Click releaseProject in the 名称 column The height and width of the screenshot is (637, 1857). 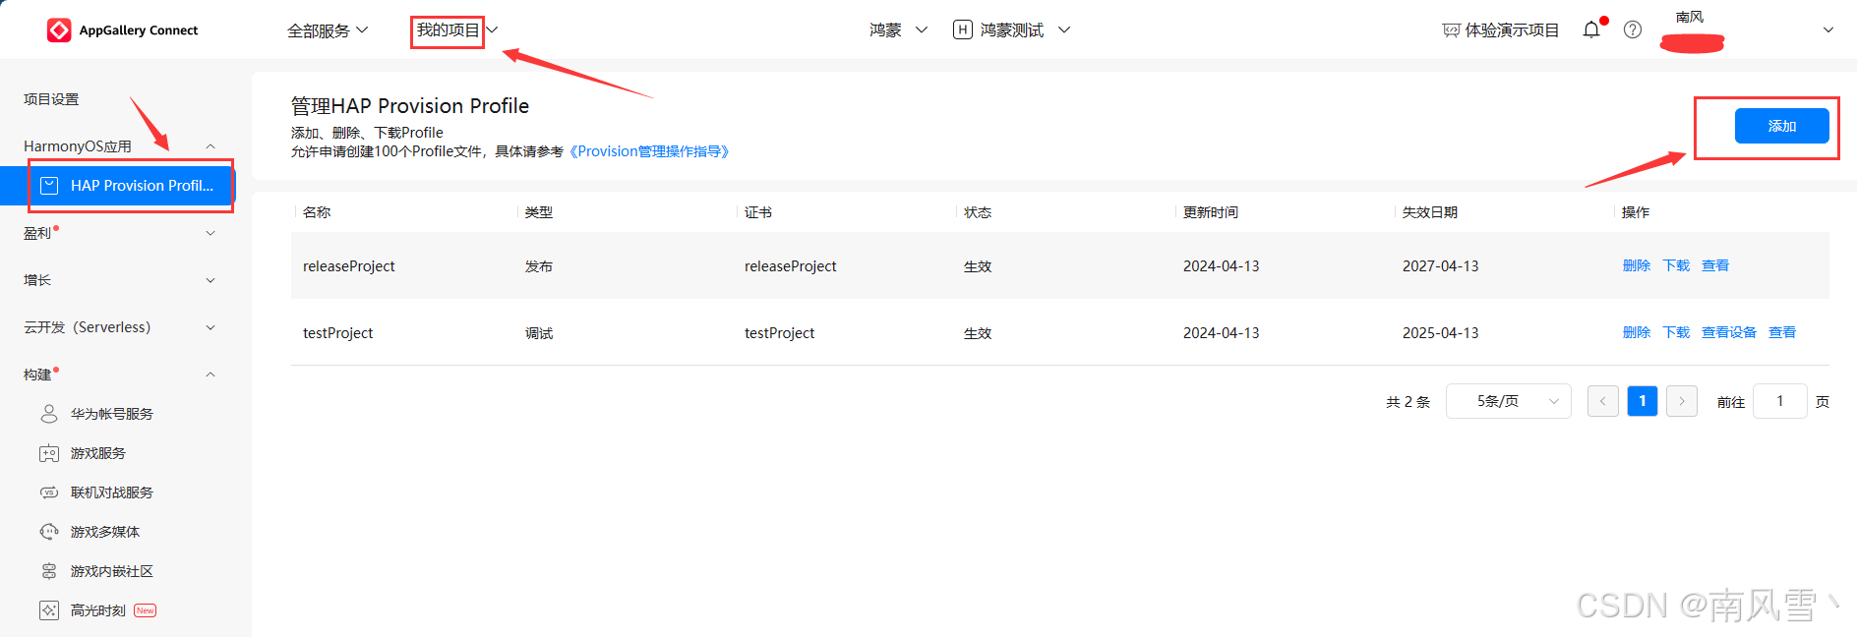[349, 266]
